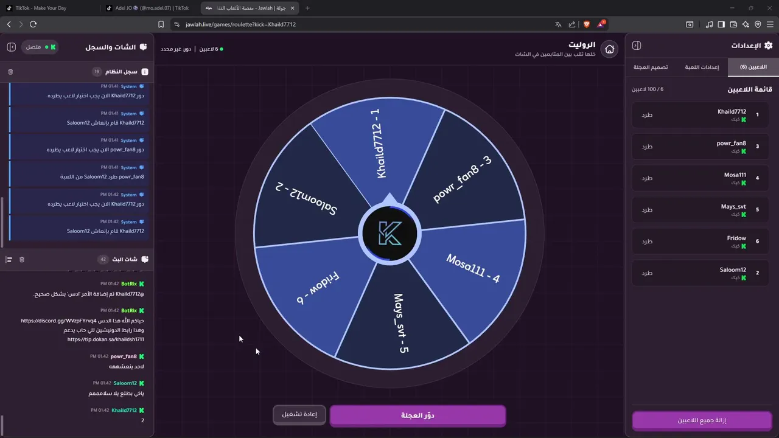Clear the stream chat with its trash icon
This screenshot has width=779, height=438.
pos(22,259)
